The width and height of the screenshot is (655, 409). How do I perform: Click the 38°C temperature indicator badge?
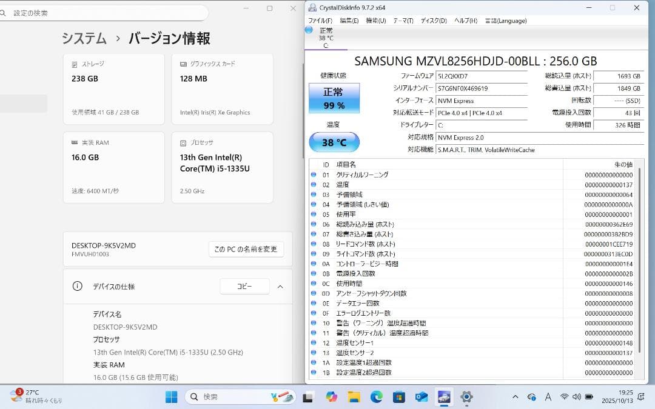point(334,142)
